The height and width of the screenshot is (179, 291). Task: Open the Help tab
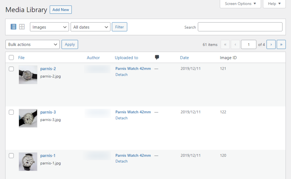coord(274,4)
